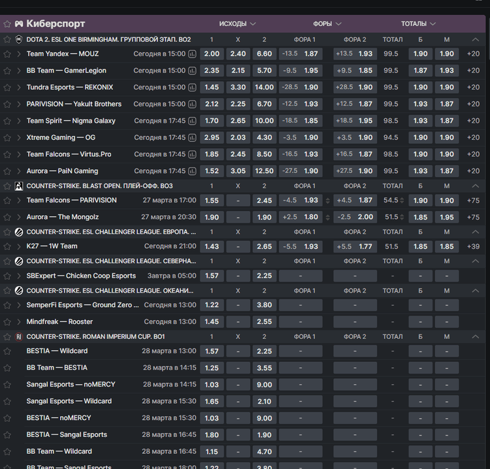The image size is (490, 469).
Task: Toggle favorite star for the Киберспорт section
Action: (7, 24)
